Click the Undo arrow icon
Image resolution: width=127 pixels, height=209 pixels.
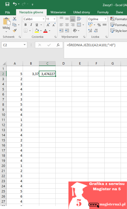tap(15, 4)
